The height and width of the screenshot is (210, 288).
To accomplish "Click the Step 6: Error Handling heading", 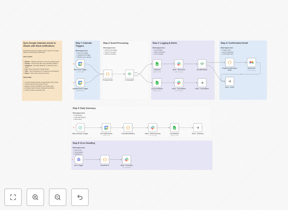I will (x=84, y=143).
